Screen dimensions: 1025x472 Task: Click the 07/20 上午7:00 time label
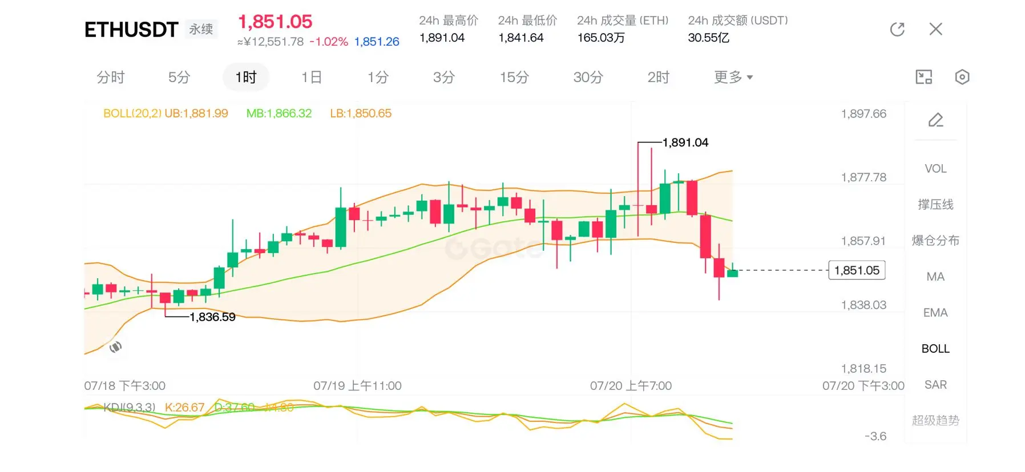coord(631,386)
